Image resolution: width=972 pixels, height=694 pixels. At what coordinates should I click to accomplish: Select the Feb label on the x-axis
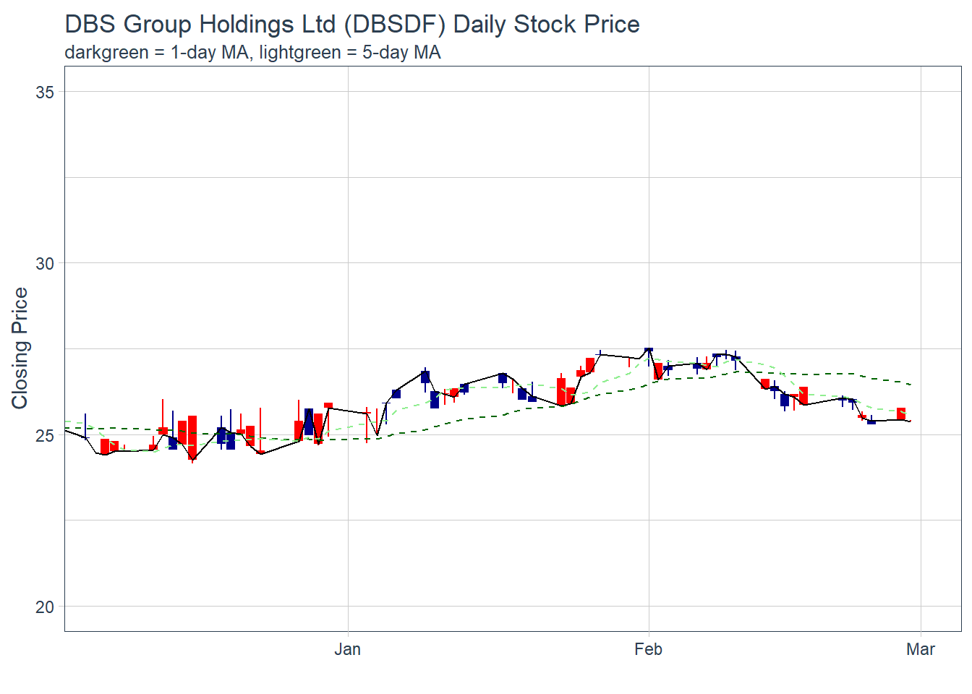coord(648,649)
